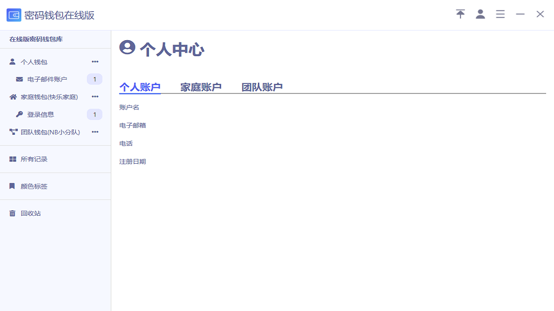Select 个人钱包 in the sidebar
The image size is (554, 311).
pyautogui.click(x=34, y=62)
